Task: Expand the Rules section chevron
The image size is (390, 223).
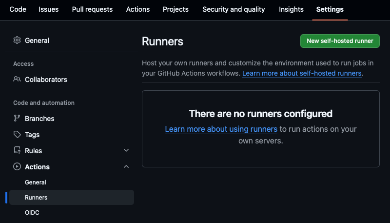Action: pyautogui.click(x=126, y=150)
